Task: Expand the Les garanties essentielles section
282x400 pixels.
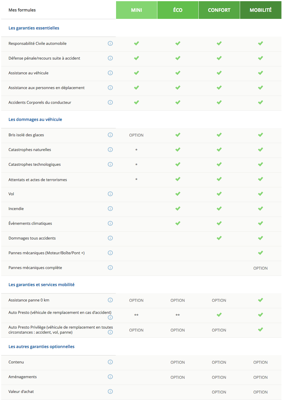Action: (x=34, y=28)
